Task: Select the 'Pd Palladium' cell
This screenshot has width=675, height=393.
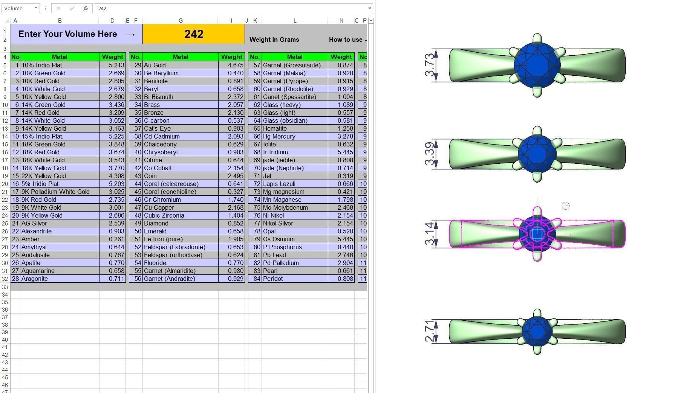Action: tap(295, 263)
